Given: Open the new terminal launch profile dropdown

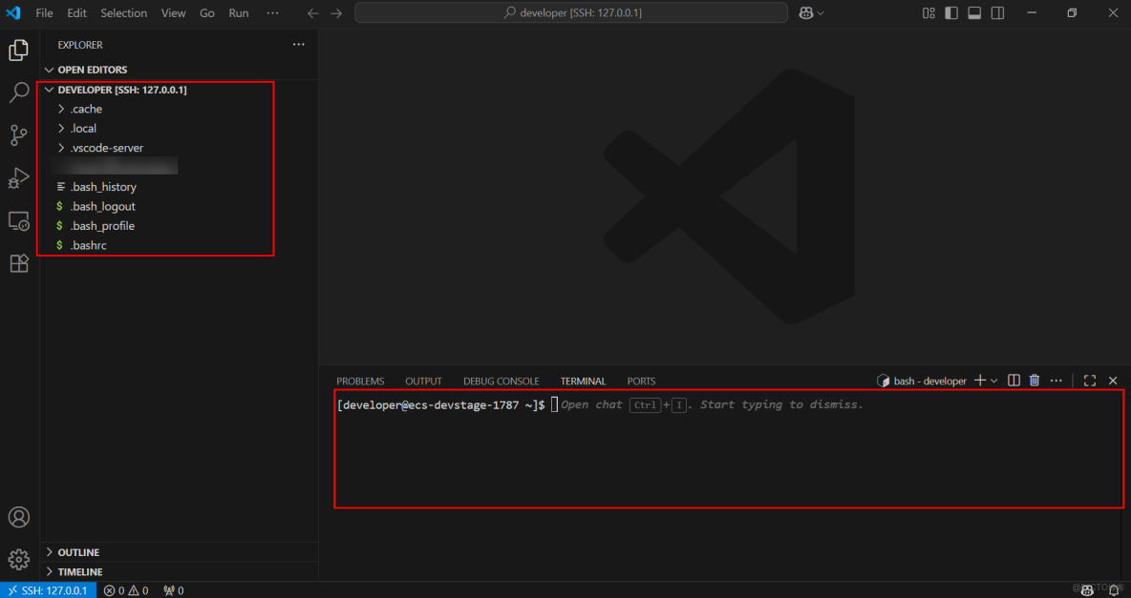Looking at the screenshot, I should (994, 381).
